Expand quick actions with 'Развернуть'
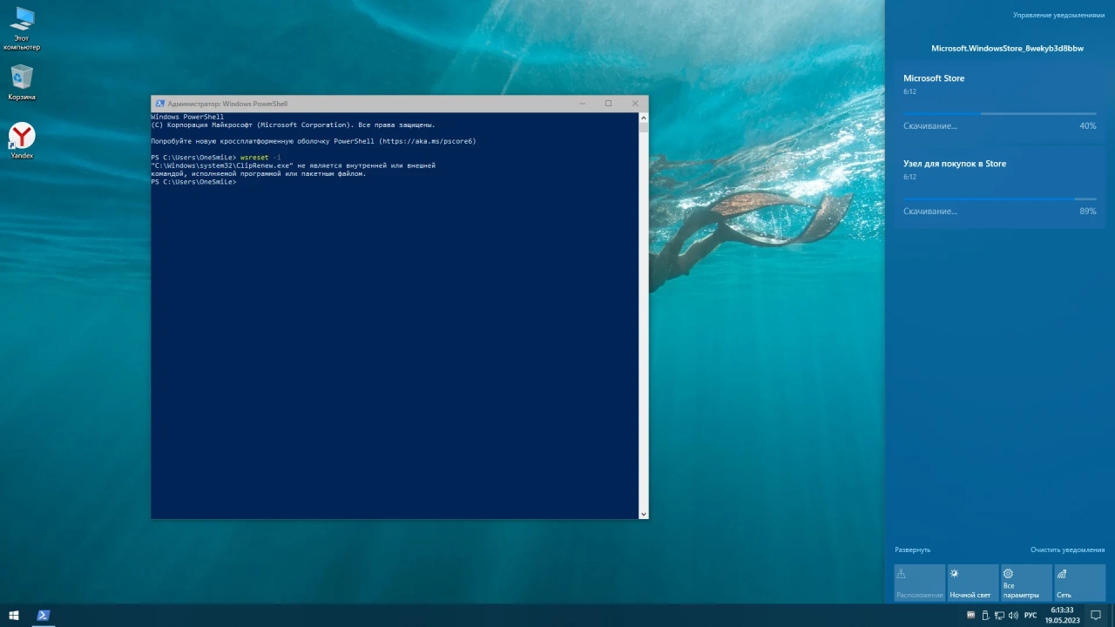Screen dimensions: 1115x627 [912, 549]
